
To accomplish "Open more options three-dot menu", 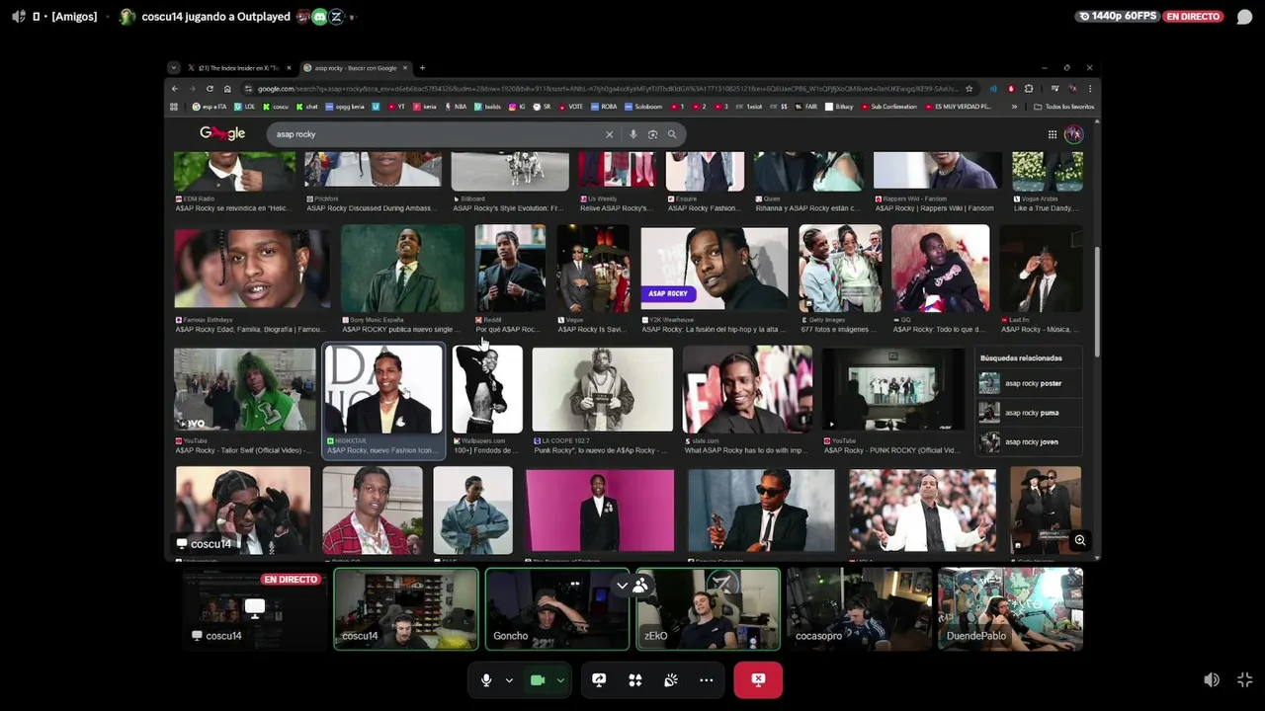I will [x=707, y=679].
